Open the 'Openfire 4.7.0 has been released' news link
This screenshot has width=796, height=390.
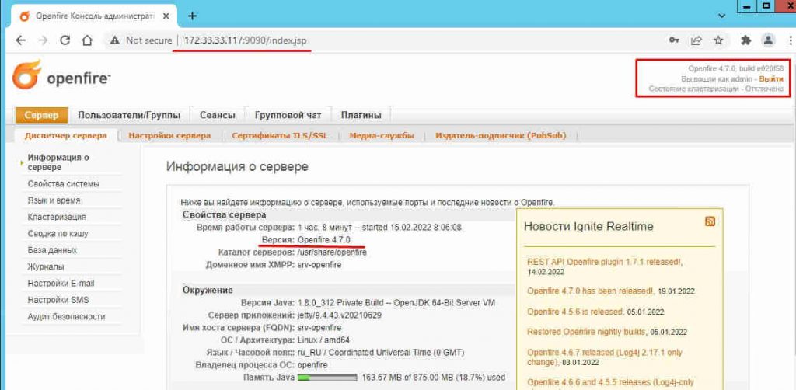(590, 291)
